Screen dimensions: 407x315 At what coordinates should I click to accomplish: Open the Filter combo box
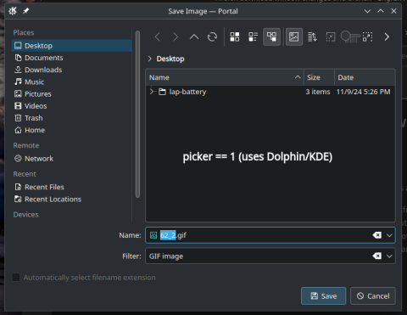270,256
